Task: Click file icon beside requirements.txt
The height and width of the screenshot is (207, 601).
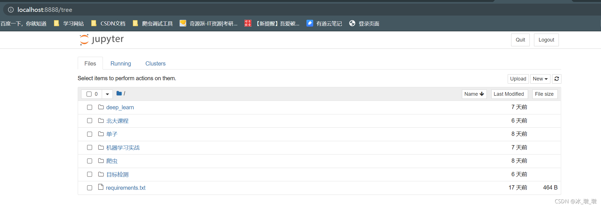Action: coord(101,187)
